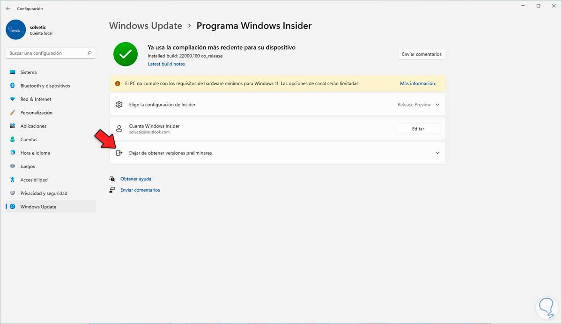Open Aplicaciones settings
This screenshot has height=324, width=562.
point(51,126)
